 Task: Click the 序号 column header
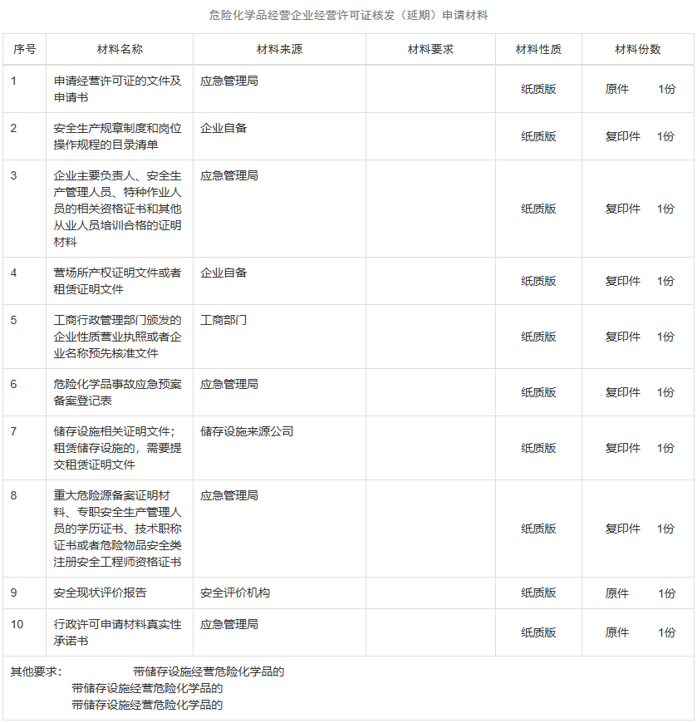24,49
